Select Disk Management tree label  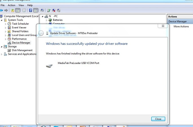(22, 50)
